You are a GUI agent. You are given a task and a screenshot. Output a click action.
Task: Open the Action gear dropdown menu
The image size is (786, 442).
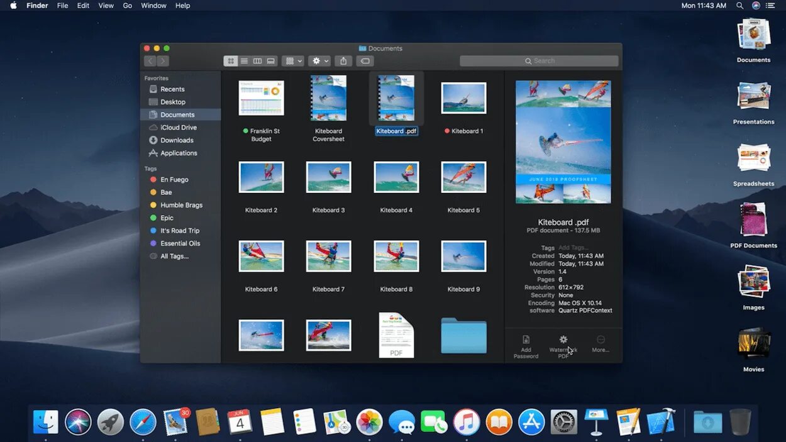tap(320, 61)
